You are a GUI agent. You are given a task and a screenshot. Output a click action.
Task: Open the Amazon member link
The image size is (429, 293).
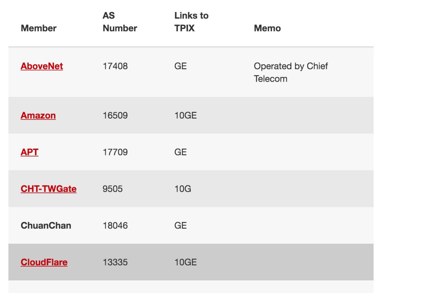pos(38,116)
